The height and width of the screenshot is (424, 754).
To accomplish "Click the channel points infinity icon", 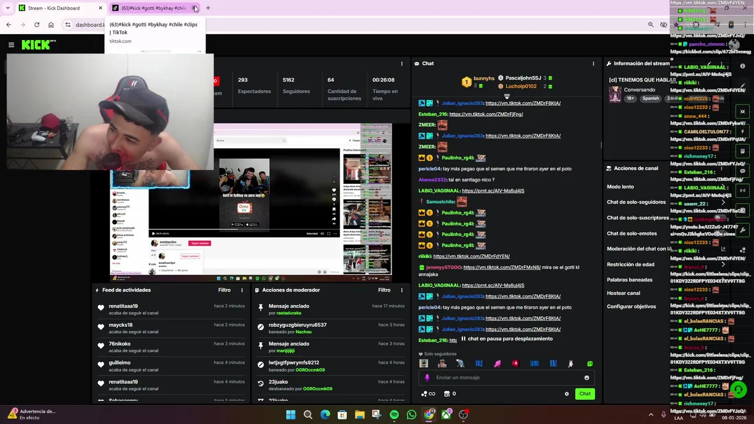I will point(428,394).
